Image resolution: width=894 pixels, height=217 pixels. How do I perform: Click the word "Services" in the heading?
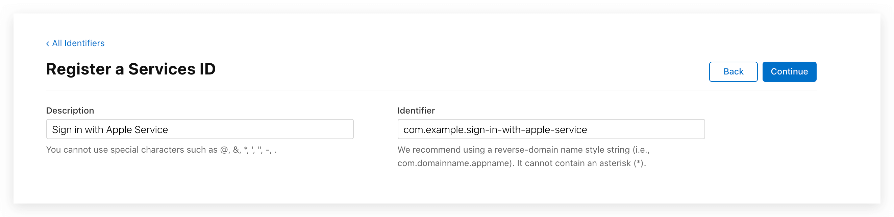(162, 69)
